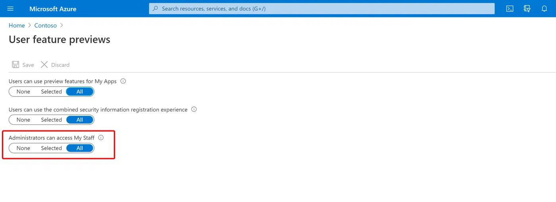Click 'Users can use preview features for My Apps'
Viewport: 556px width, 202px height.
pos(63,81)
